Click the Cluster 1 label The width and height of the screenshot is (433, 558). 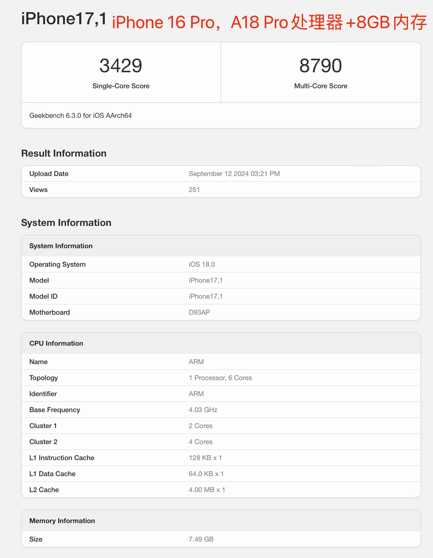[43, 426]
